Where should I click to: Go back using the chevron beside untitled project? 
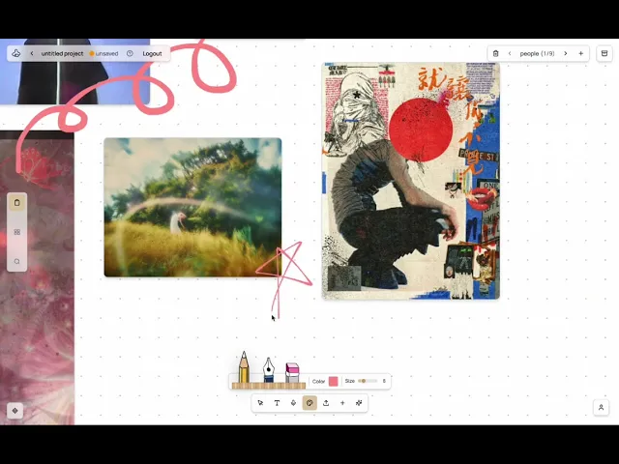(32, 53)
